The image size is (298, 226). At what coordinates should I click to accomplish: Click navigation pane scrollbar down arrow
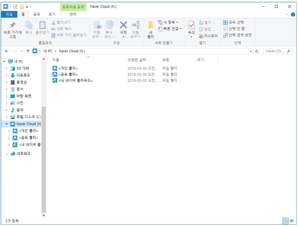tap(44, 215)
